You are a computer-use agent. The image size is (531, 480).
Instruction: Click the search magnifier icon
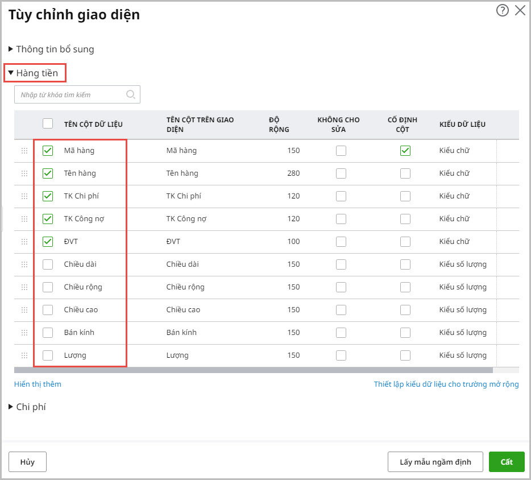(131, 94)
